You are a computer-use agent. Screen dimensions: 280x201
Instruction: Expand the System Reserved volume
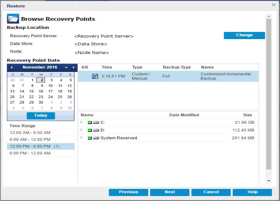click(82, 138)
